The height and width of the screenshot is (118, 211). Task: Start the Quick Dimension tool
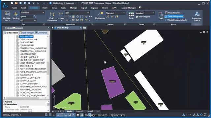[x=52, y=17]
